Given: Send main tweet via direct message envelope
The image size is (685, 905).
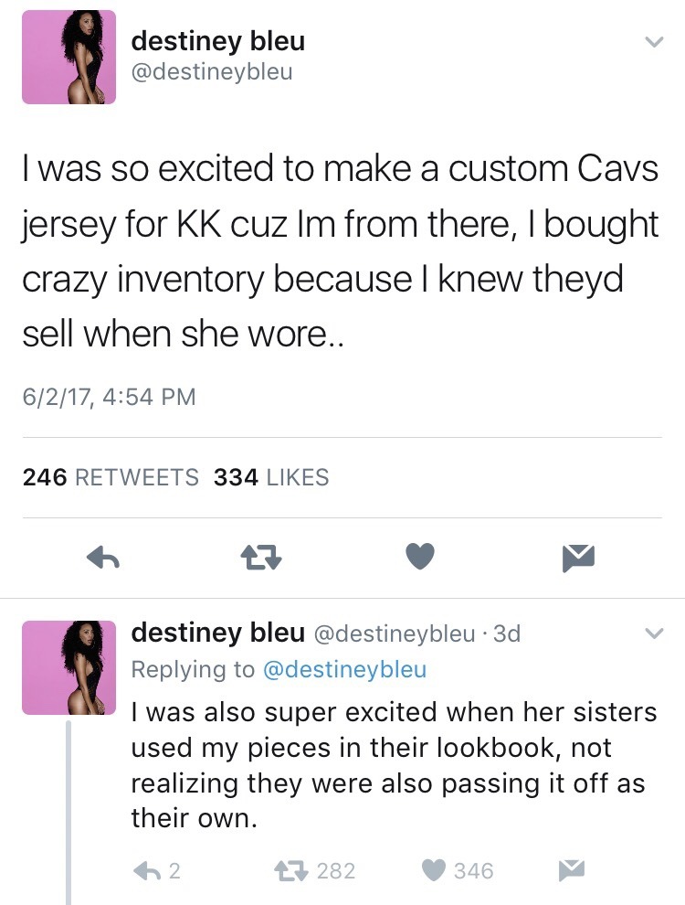Looking at the screenshot, I should (x=577, y=557).
